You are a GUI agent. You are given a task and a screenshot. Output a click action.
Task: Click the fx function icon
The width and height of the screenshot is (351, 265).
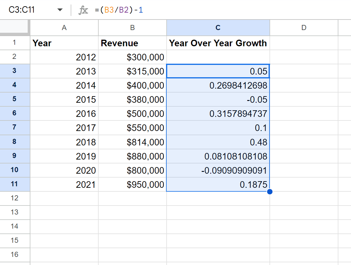click(83, 10)
